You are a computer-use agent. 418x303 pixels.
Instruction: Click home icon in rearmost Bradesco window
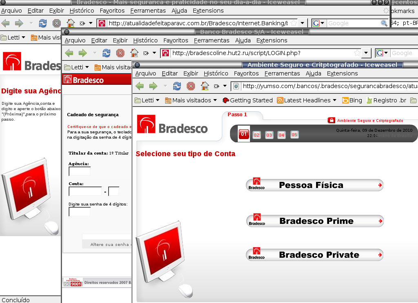coord(71,23)
